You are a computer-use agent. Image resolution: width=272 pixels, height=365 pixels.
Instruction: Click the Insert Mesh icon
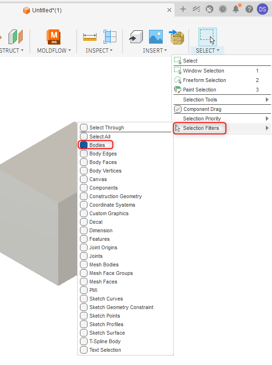(176, 37)
